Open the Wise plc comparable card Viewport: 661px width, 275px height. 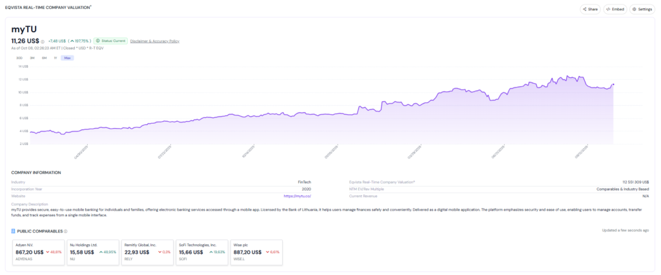point(256,252)
